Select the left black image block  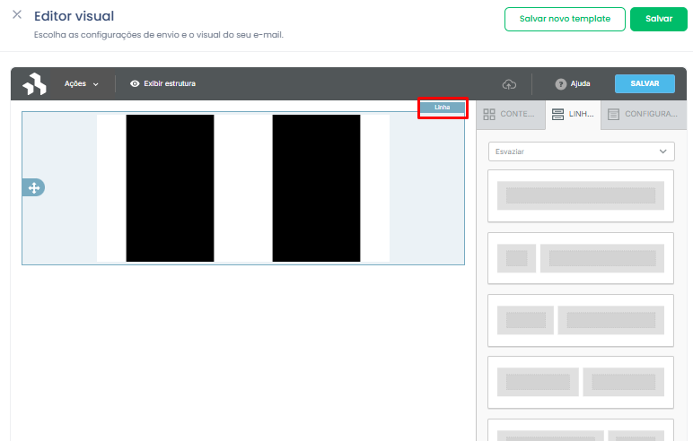coord(171,188)
